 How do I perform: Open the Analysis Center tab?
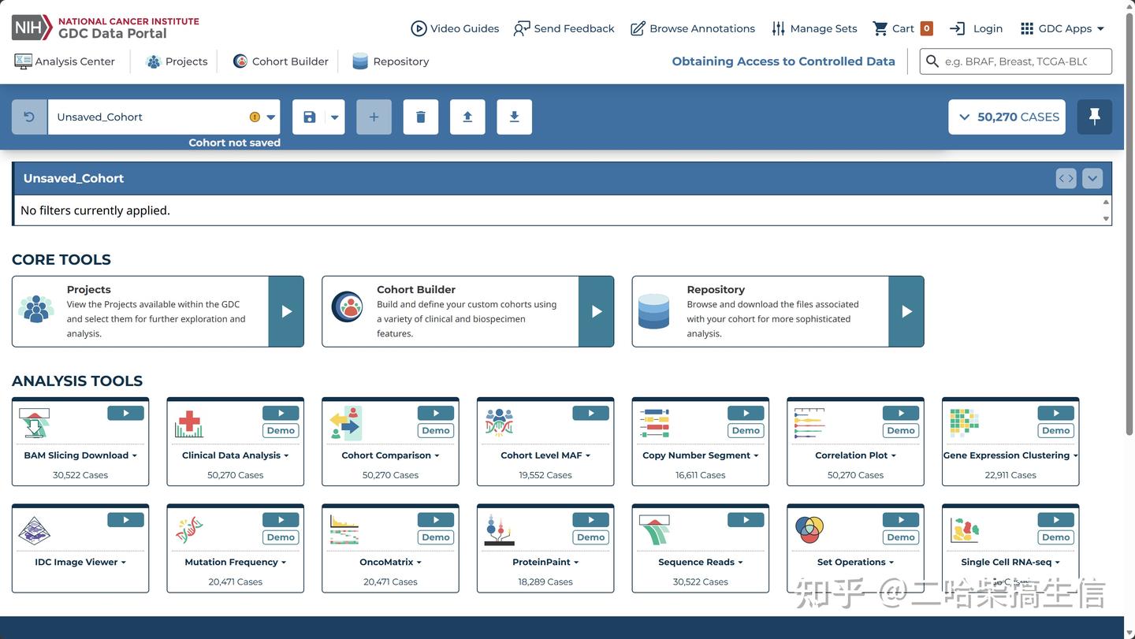(x=65, y=61)
